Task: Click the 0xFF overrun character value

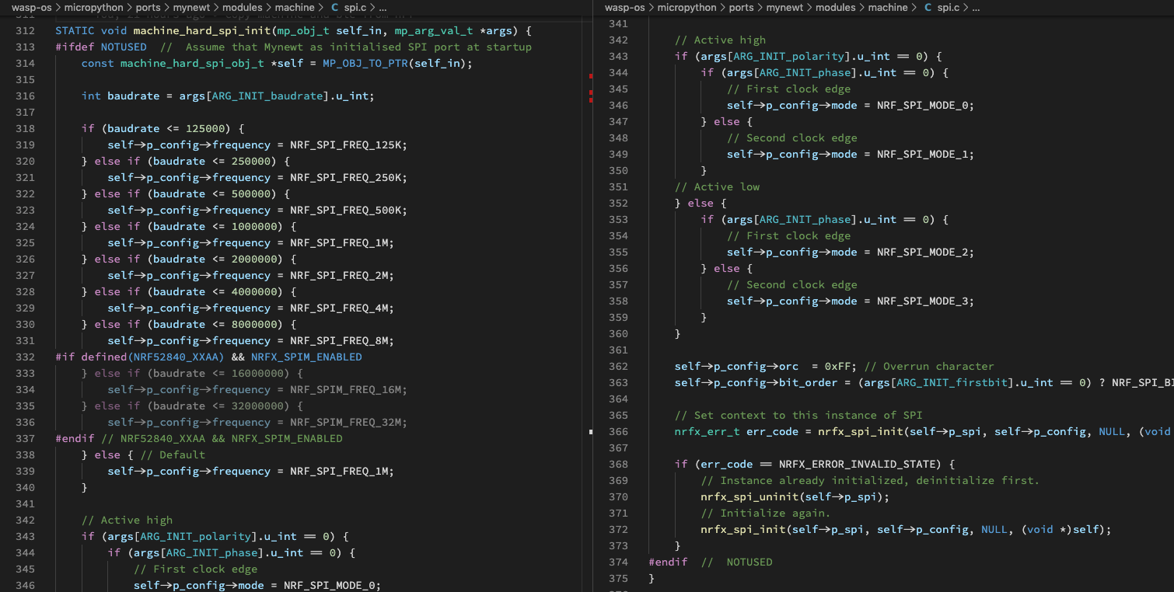Action: tap(837, 367)
